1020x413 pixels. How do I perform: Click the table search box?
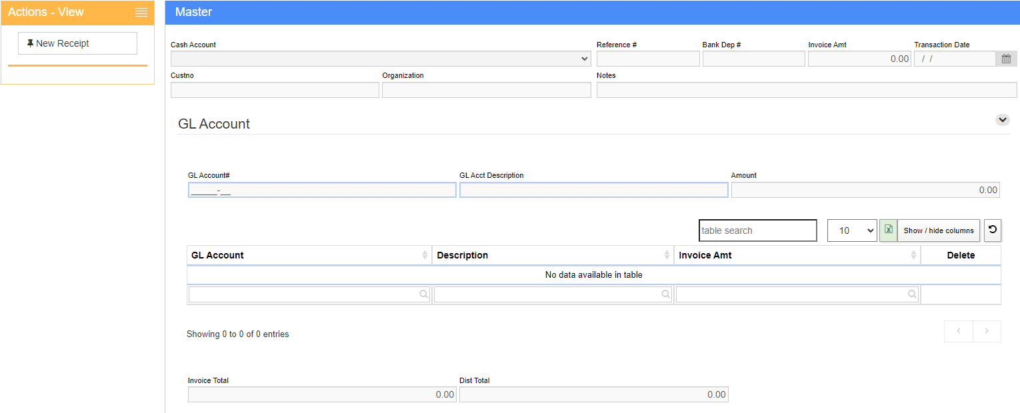pyautogui.click(x=758, y=230)
